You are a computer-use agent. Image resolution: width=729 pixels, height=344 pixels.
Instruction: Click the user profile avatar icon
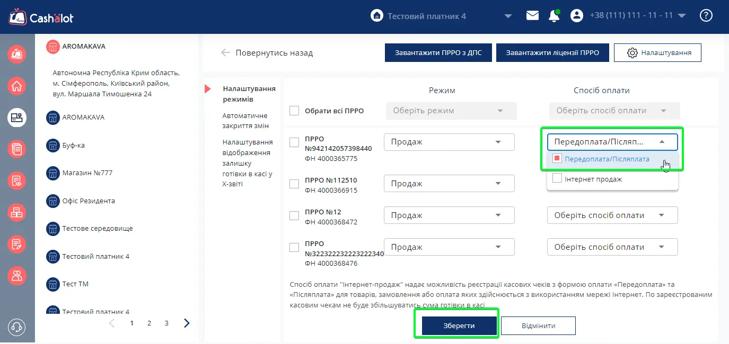[x=576, y=16]
